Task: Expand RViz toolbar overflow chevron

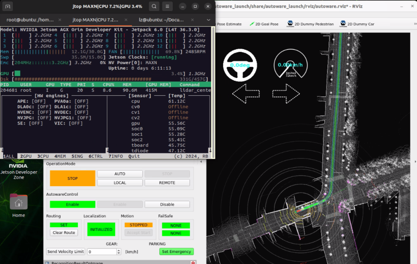Action: (x=415, y=24)
